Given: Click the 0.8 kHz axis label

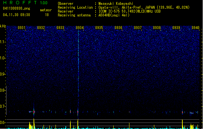Looking at the screenshot, I should 3,90.
